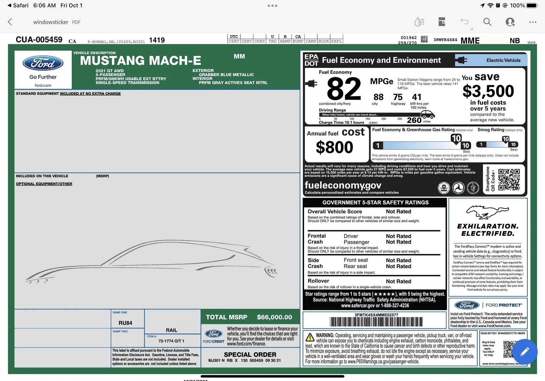Tap the electric plug icon beside 82

(312, 83)
